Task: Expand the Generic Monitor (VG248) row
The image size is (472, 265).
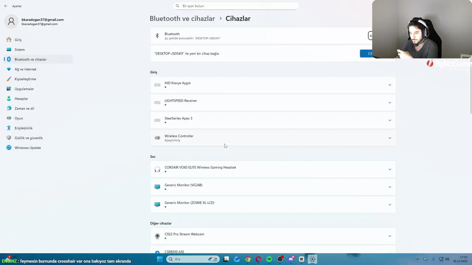Action: tap(273, 187)
